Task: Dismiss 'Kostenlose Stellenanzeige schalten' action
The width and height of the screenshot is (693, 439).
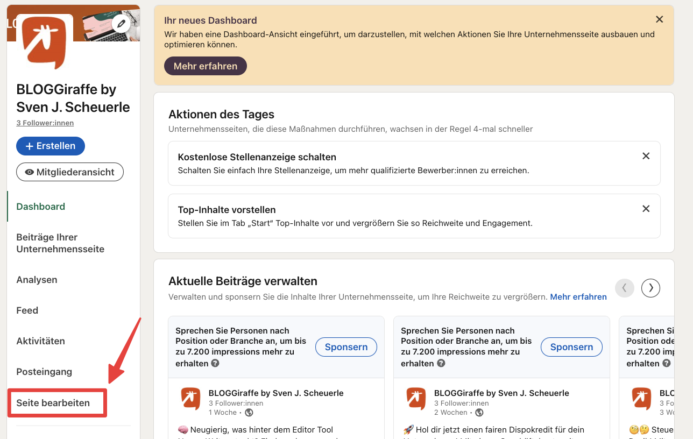Action: point(646,156)
